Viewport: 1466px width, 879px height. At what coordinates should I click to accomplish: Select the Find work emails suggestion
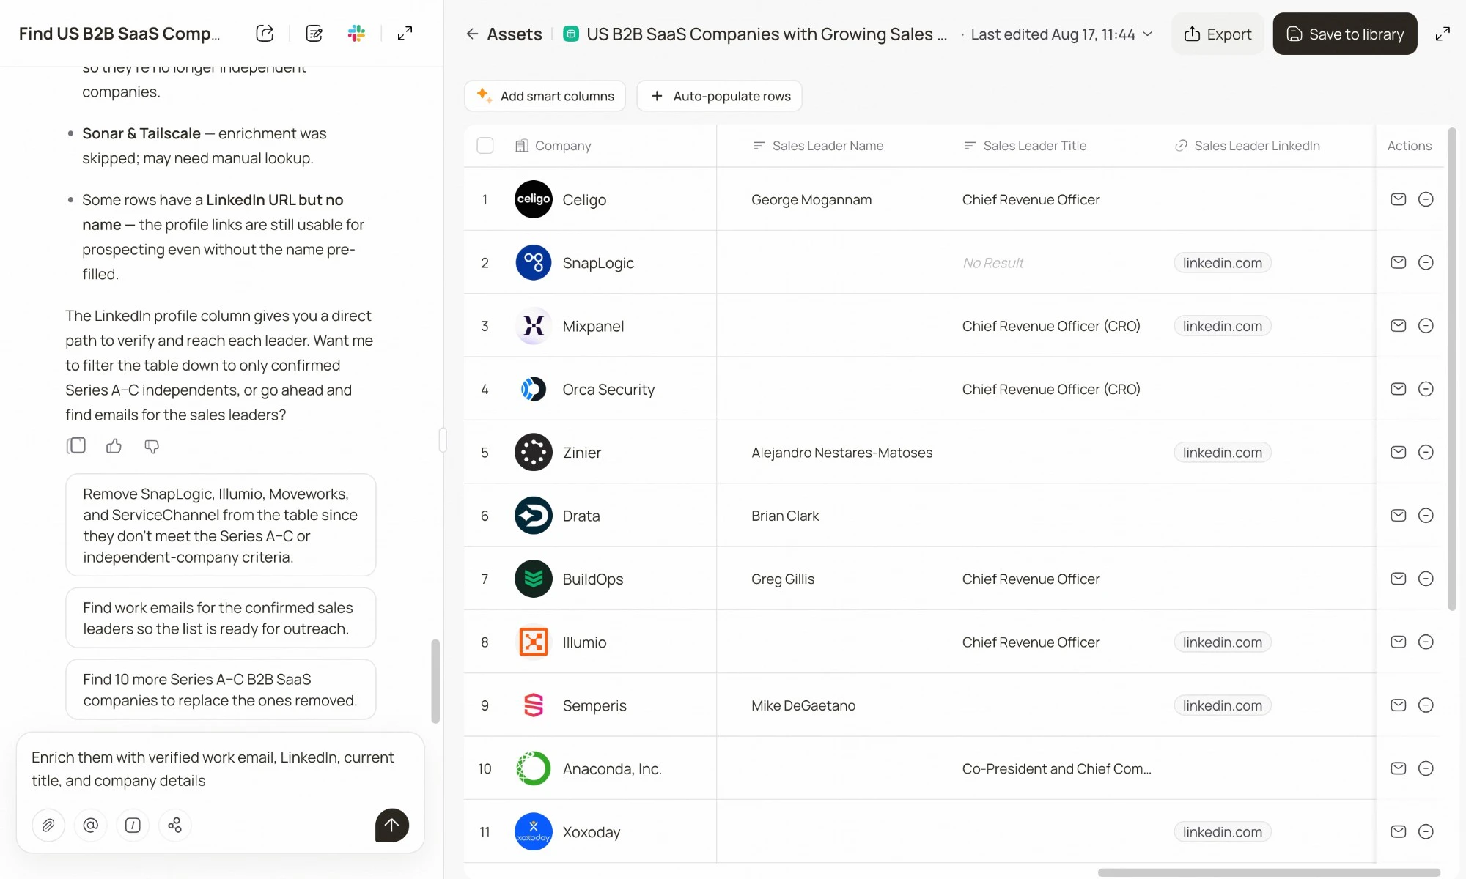[221, 618]
